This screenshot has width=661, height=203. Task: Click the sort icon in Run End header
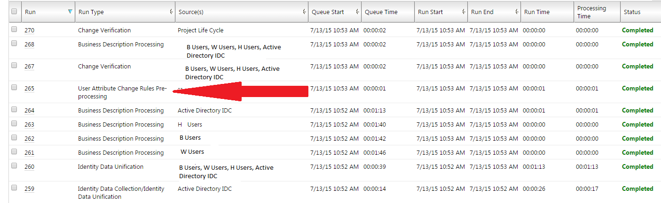click(x=517, y=12)
